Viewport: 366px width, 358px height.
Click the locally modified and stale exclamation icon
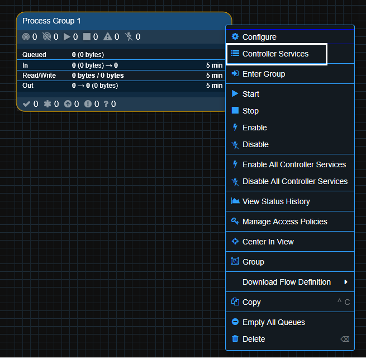tap(88, 103)
